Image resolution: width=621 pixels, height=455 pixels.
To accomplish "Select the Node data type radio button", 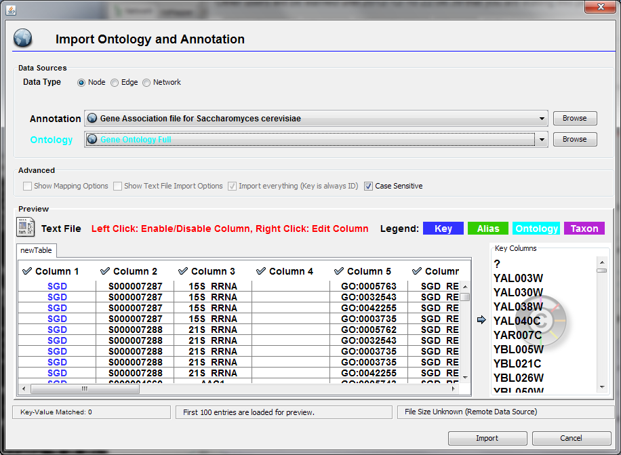I will click(x=81, y=83).
